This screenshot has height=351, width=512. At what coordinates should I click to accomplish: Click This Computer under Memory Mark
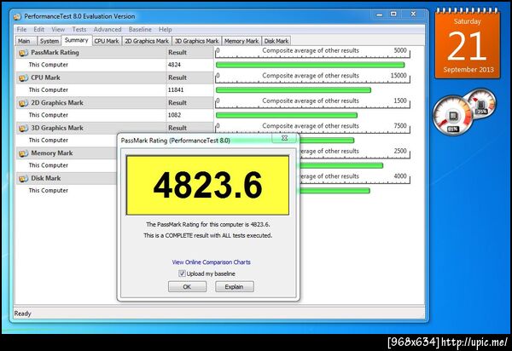[x=49, y=165]
